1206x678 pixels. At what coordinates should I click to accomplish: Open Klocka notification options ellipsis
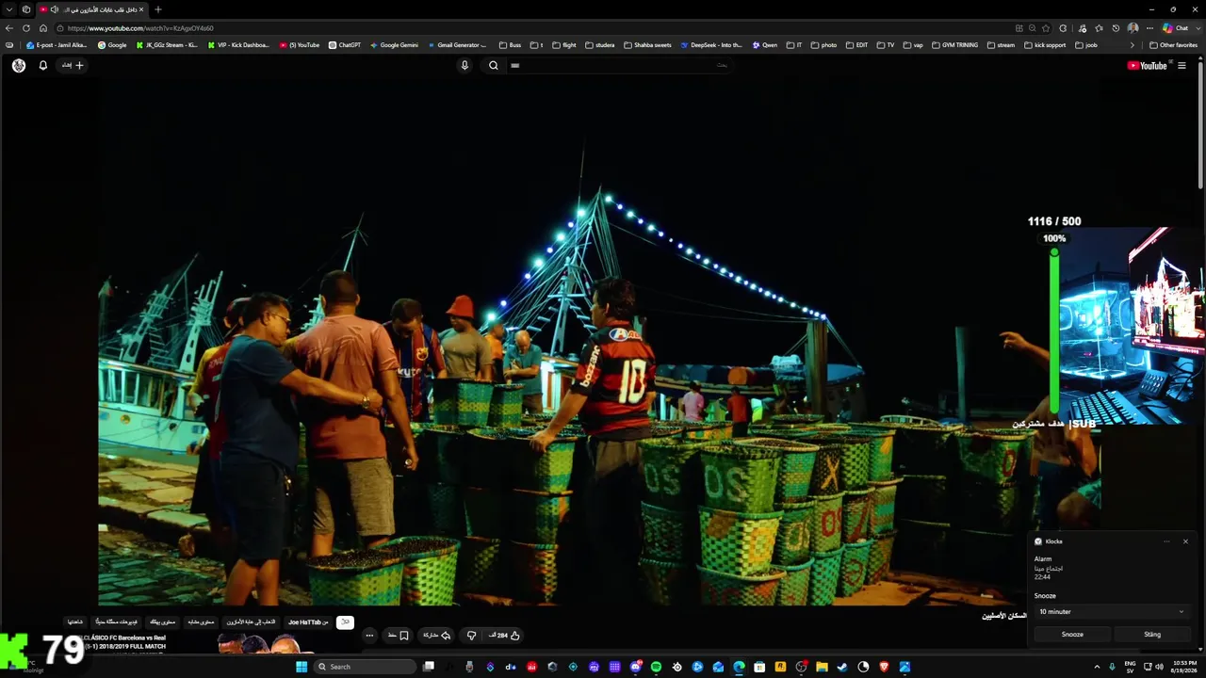point(1166,541)
